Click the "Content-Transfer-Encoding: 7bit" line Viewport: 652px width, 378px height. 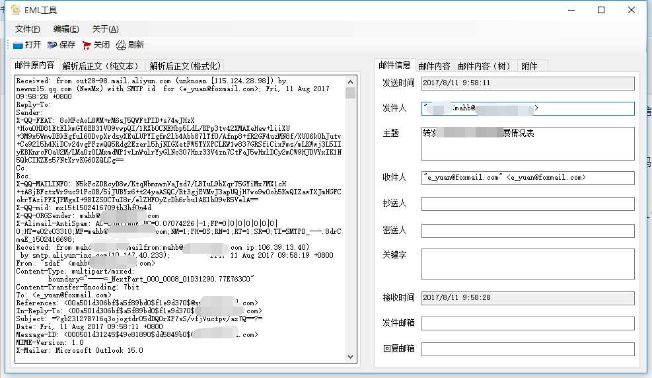pyautogui.click(x=77, y=287)
